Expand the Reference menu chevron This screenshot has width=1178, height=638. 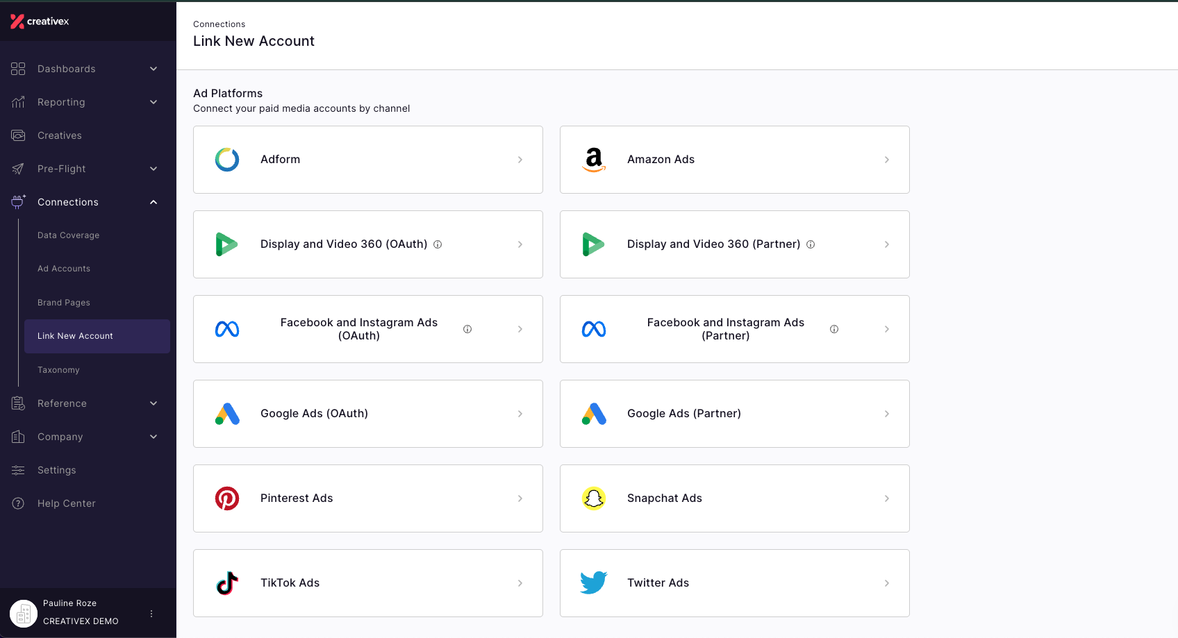point(154,403)
